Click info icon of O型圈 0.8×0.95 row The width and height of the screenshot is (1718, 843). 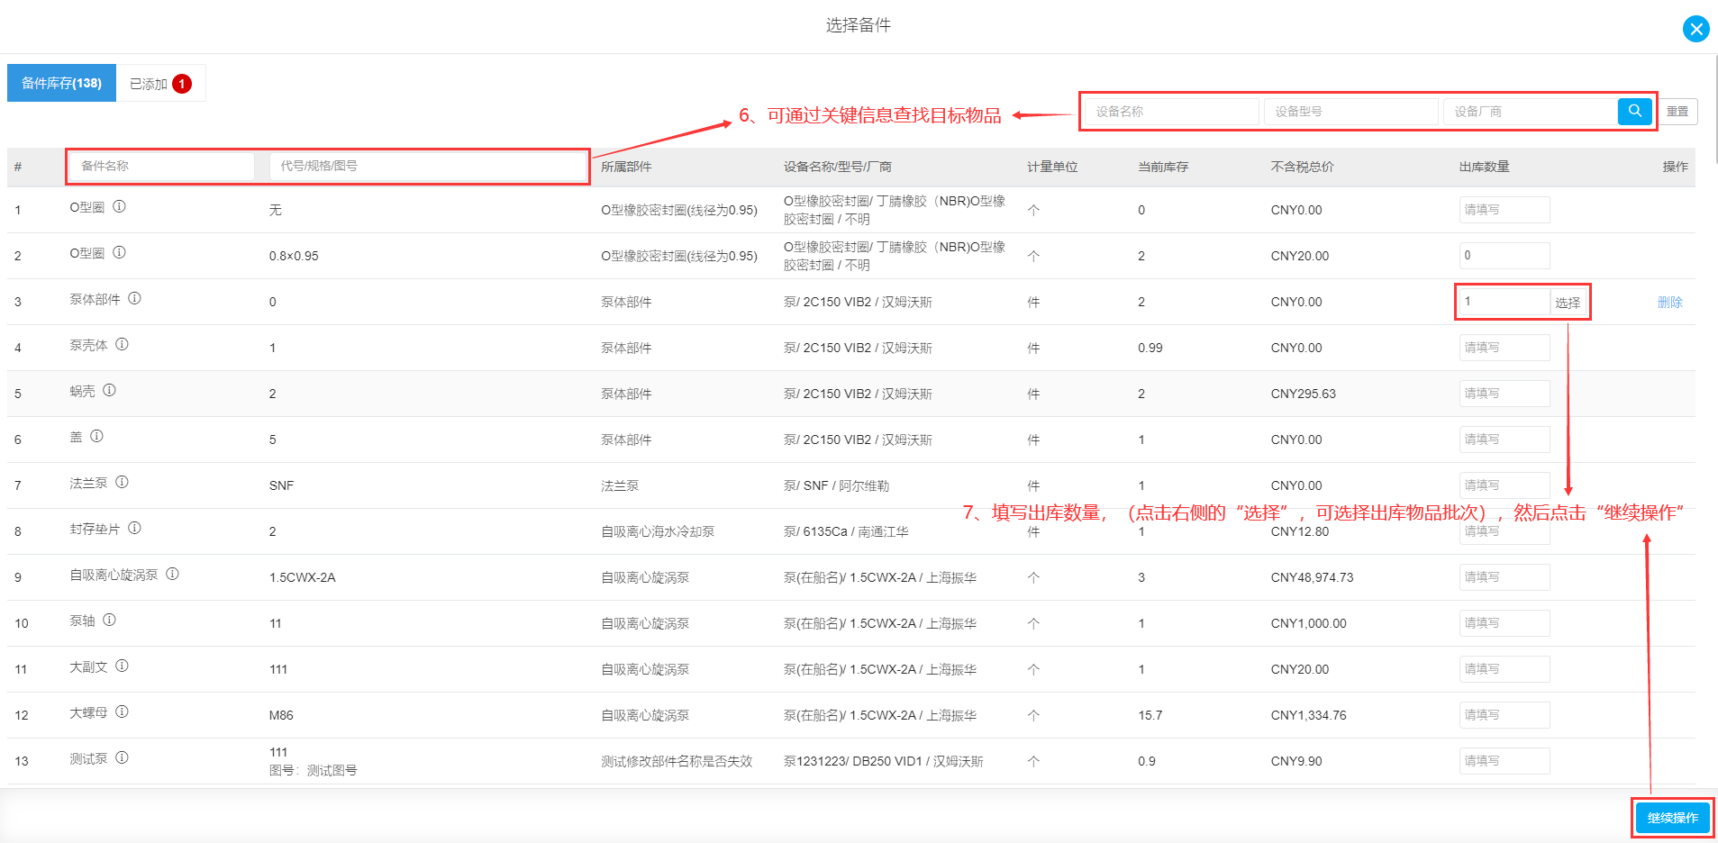[x=119, y=252]
